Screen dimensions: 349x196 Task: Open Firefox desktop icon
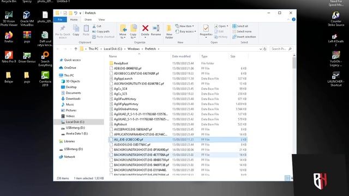coord(9,37)
